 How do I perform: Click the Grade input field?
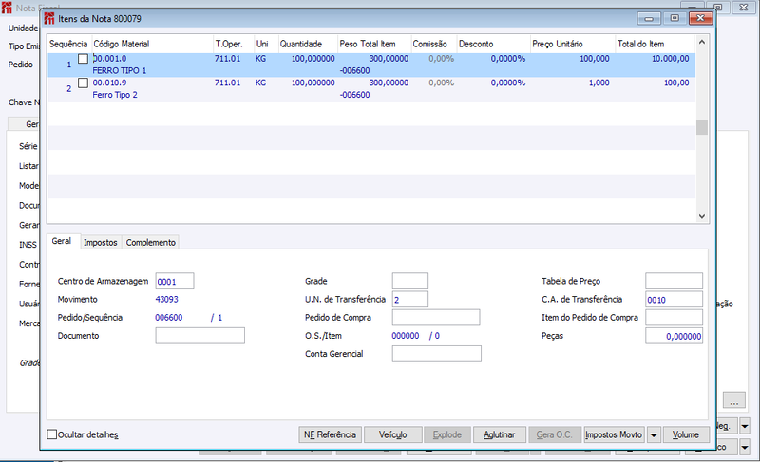pos(410,281)
